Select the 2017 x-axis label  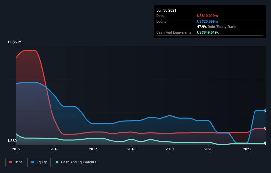coord(93,149)
